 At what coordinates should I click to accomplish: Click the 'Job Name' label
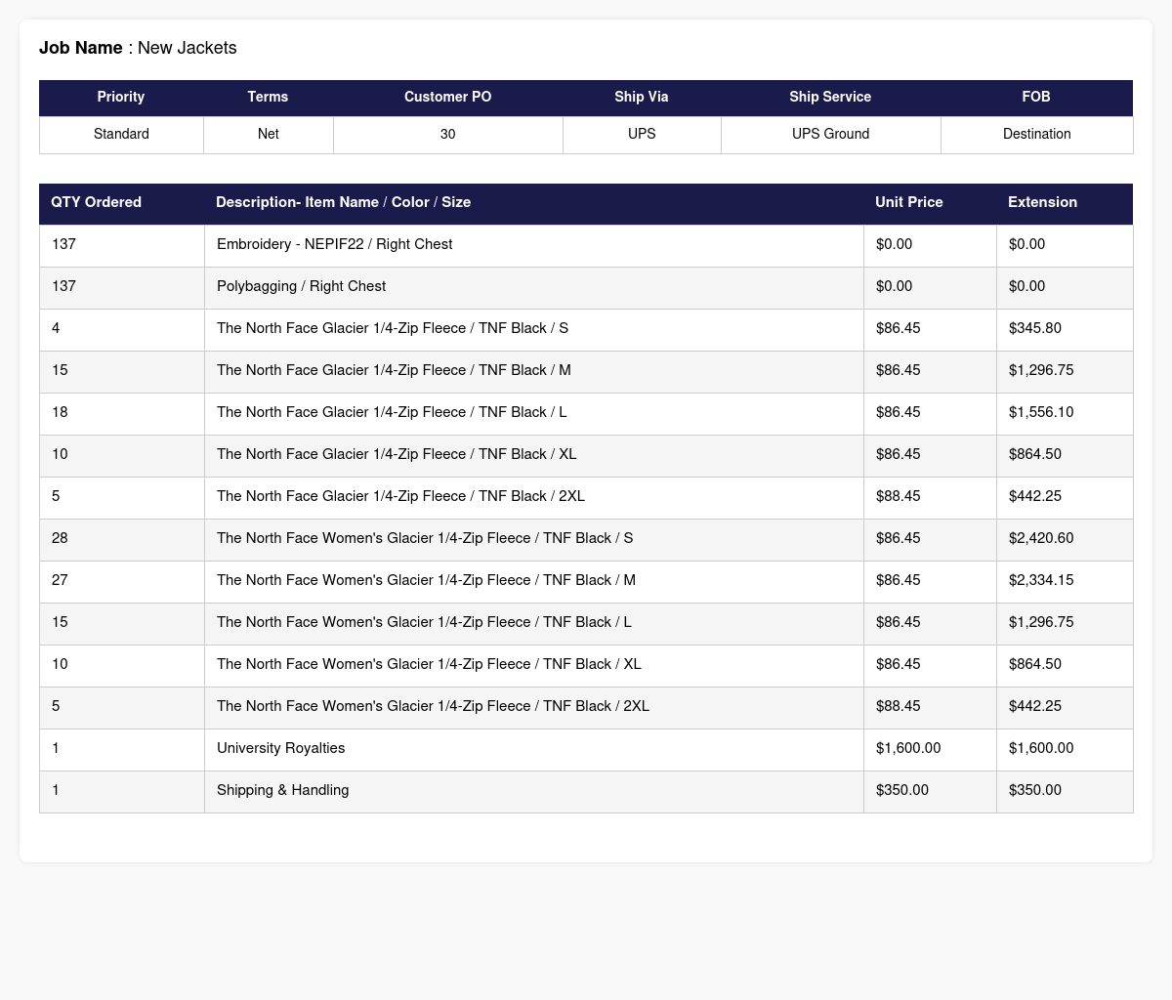[81, 48]
